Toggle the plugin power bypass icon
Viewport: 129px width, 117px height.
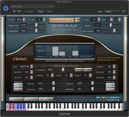(x=6, y=8)
